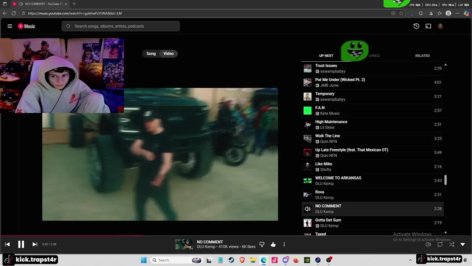Screen dimensions: 472x266
Task: Open the browser profile icon
Action: pyautogui.click(x=448, y=13)
